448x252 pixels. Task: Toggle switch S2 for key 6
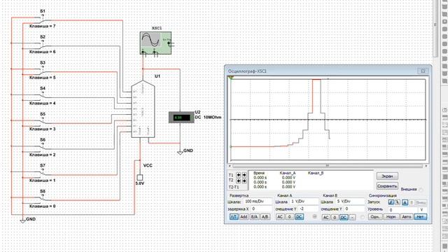[x=43, y=45]
